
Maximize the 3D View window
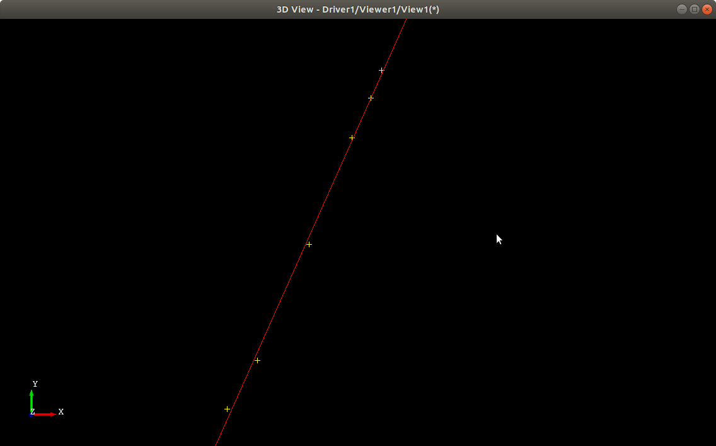tap(695, 9)
